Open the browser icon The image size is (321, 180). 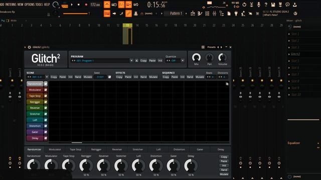[x=222, y=13]
